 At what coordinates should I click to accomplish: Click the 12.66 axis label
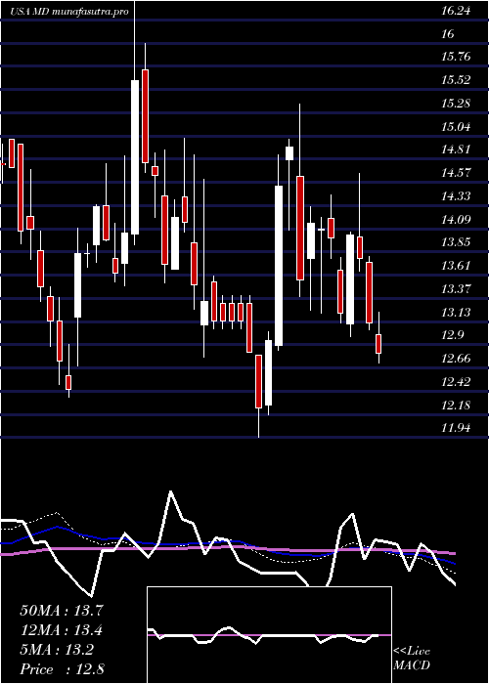[456, 359]
